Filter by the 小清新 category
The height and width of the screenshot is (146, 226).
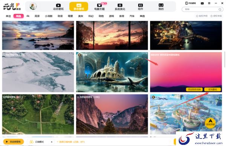point(49,16)
